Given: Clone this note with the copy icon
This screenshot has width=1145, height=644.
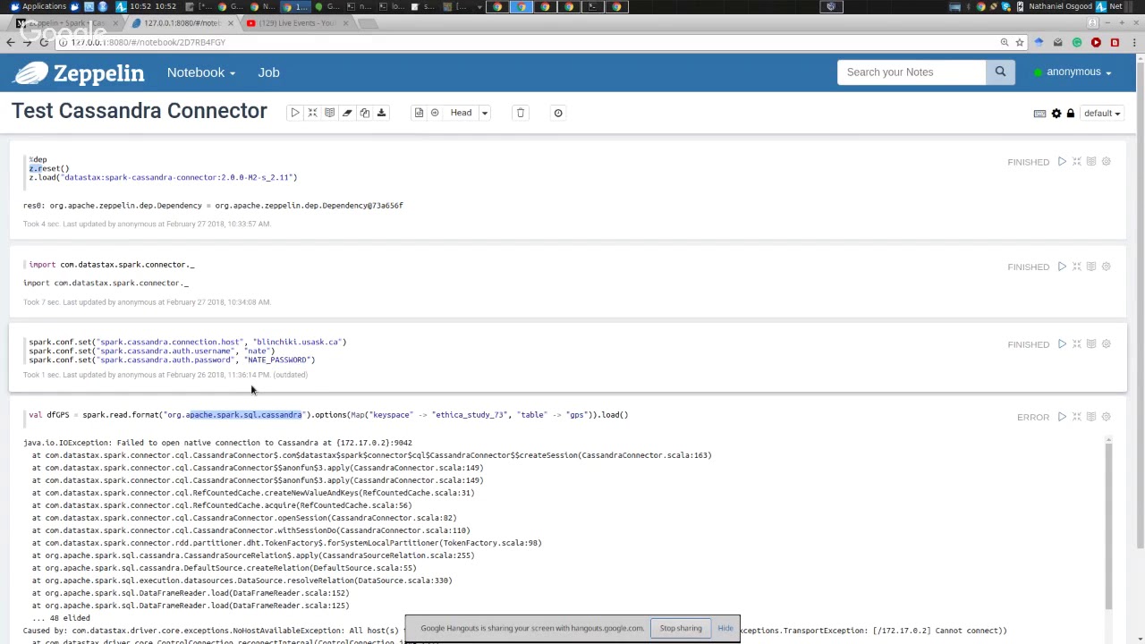Looking at the screenshot, I should [364, 113].
